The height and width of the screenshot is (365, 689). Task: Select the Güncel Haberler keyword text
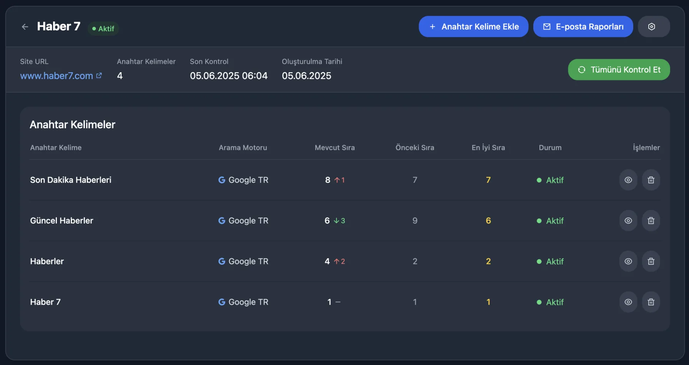(x=62, y=221)
